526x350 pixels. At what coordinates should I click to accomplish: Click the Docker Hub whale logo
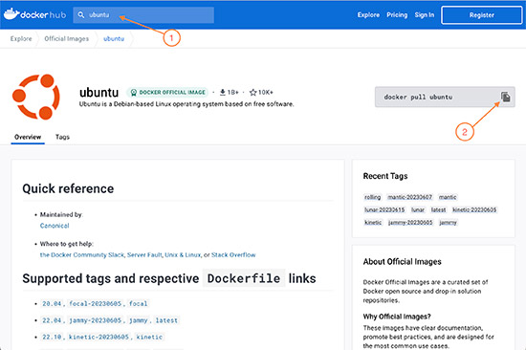[11, 14]
